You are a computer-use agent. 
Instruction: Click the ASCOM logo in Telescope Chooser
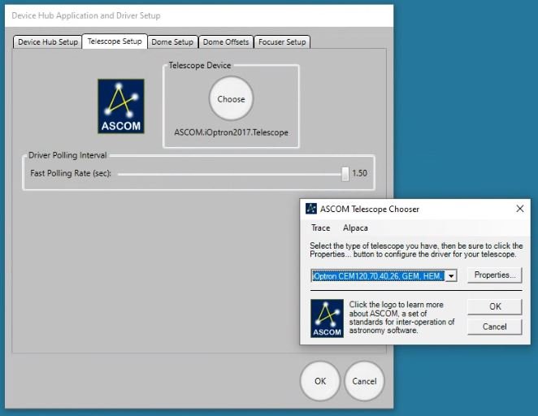point(327,318)
